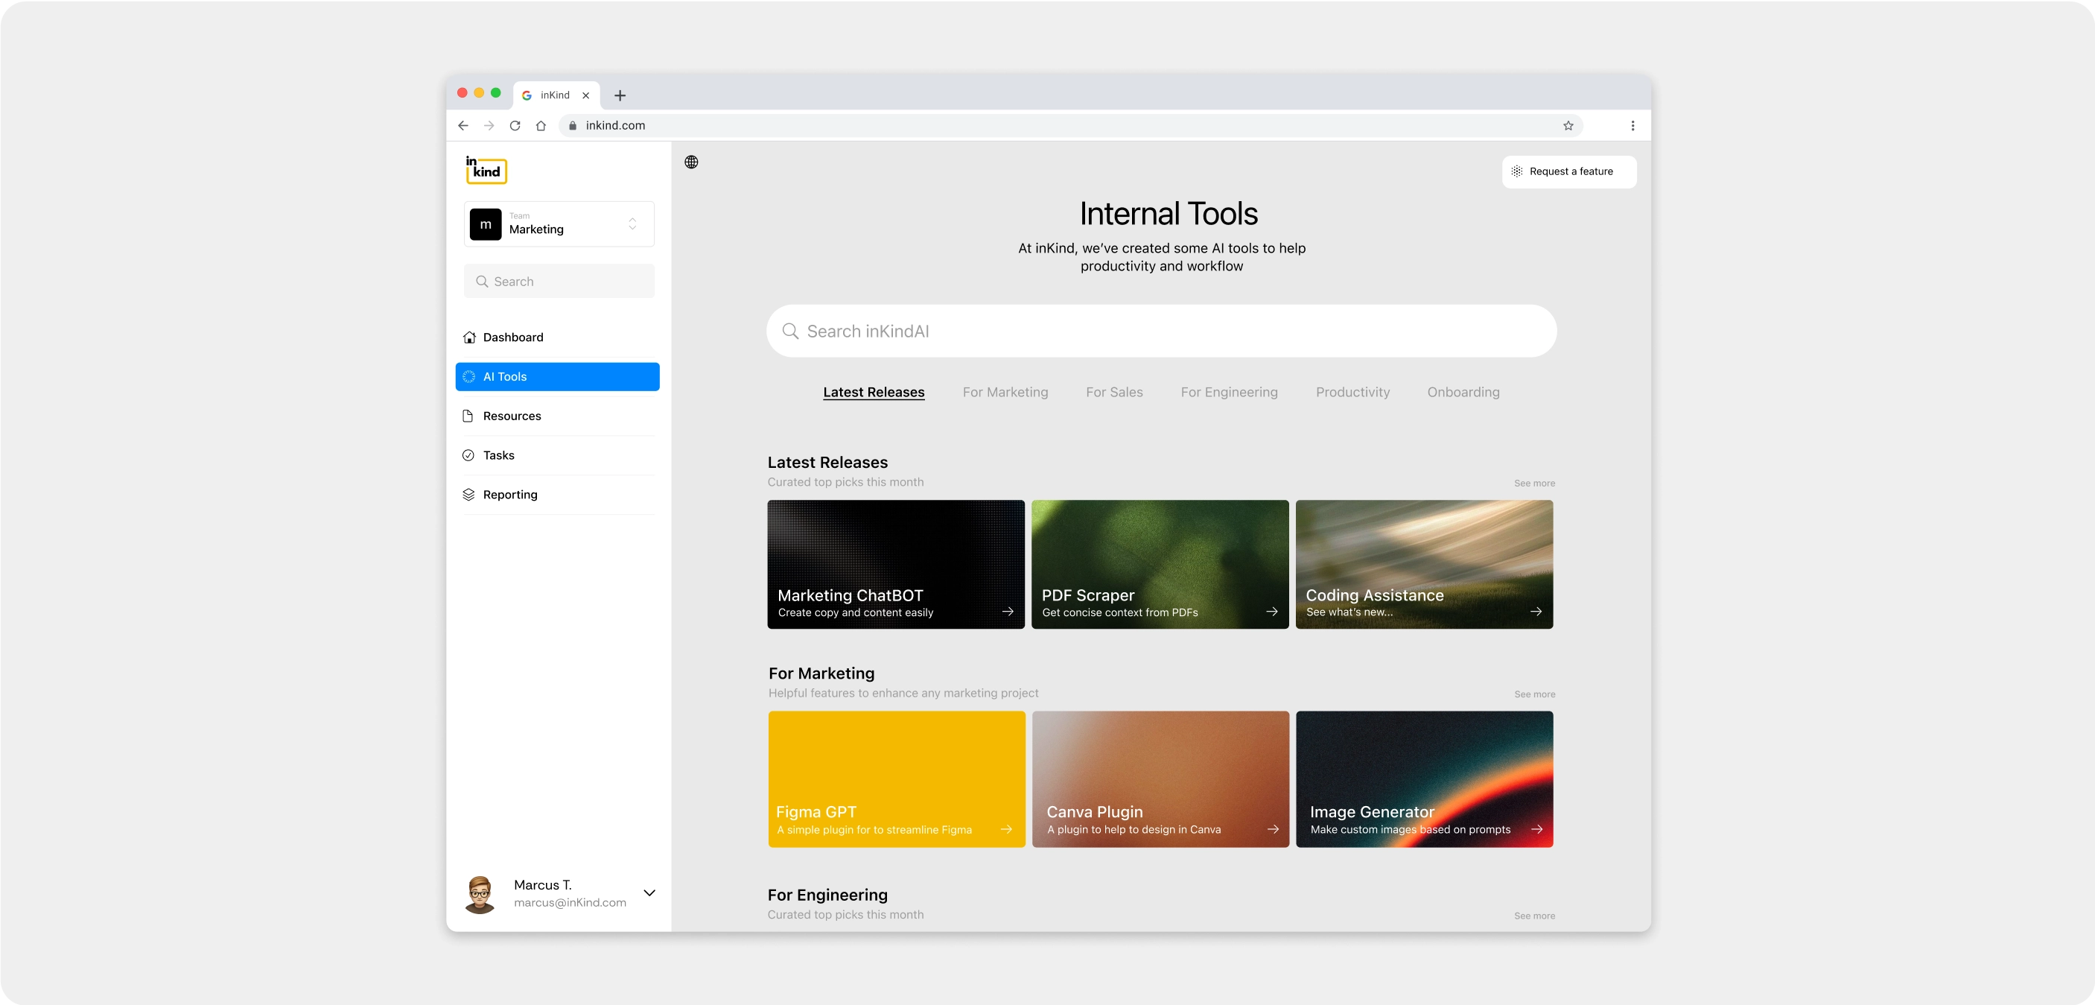
Task: Click the Dashboard home icon
Action: (x=469, y=337)
